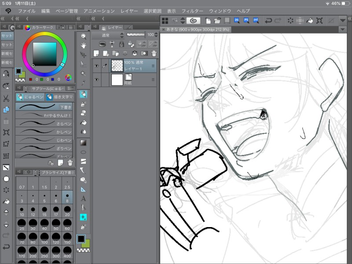Select the ざりペン brush
The width and height of the screenshot is (352, 264).
[44, 148]
